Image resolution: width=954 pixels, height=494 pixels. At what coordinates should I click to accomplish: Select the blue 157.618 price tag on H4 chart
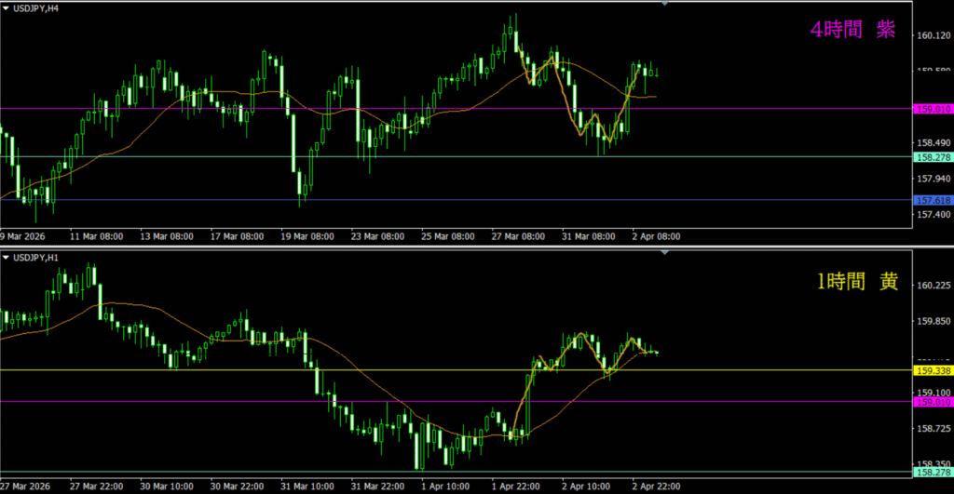(932, 200)
